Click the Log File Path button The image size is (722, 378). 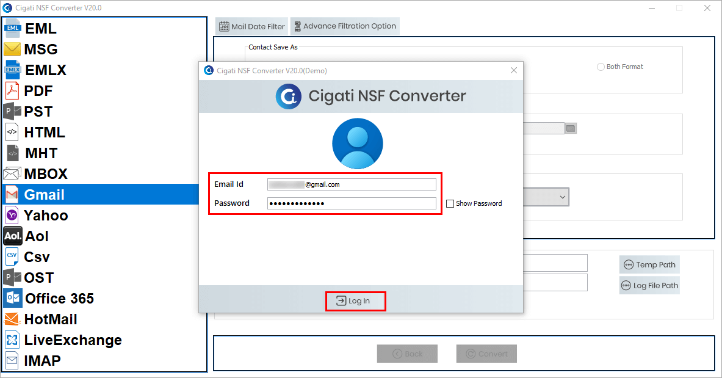[649, 285]
